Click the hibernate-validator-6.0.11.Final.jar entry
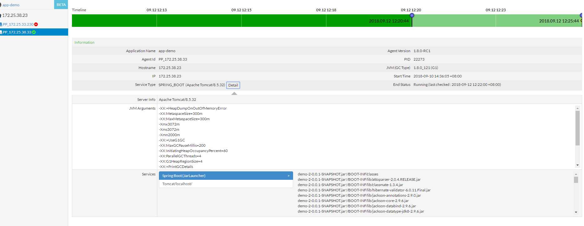 364,190
